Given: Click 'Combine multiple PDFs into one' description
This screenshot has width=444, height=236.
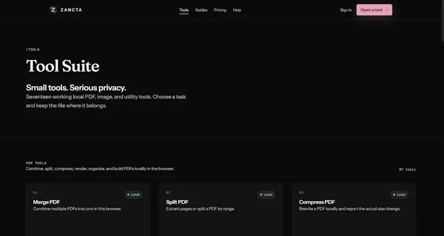Looking at the screenshot, I should tap(77, 209).
